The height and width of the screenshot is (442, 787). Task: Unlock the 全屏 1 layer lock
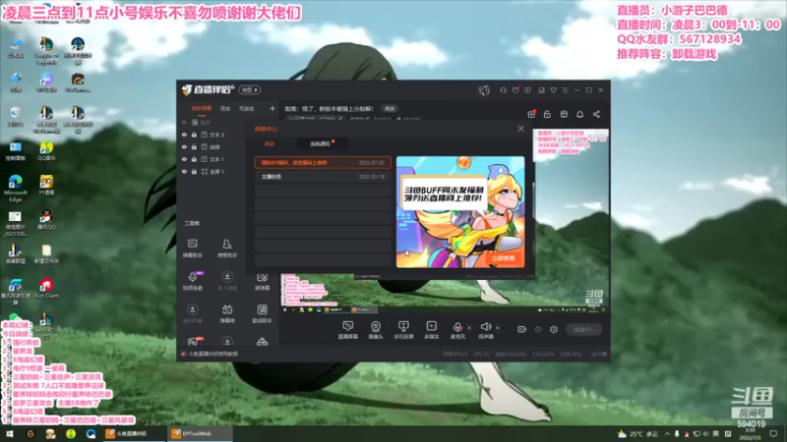pos(194,171)
